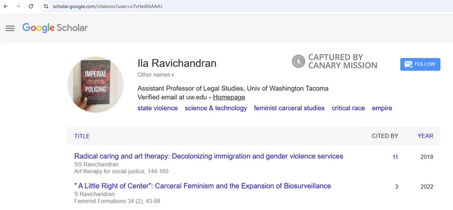Click SS Ravichandran author line

(96, 164)
